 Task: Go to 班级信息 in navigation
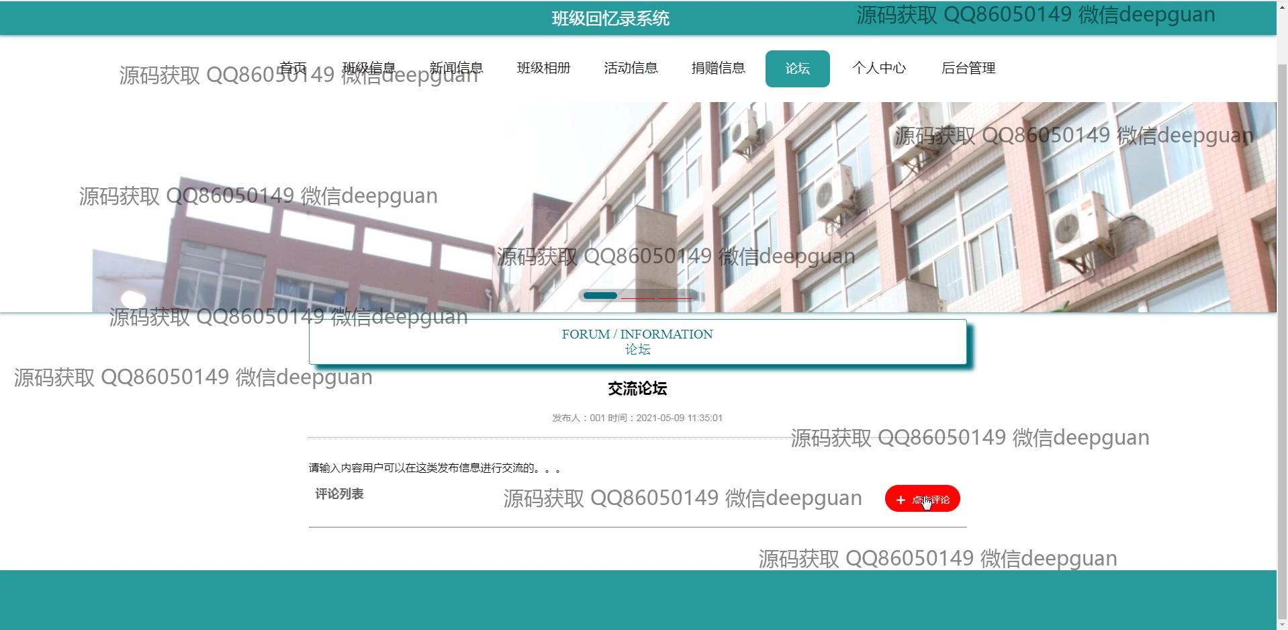click(x=369, y=68)
